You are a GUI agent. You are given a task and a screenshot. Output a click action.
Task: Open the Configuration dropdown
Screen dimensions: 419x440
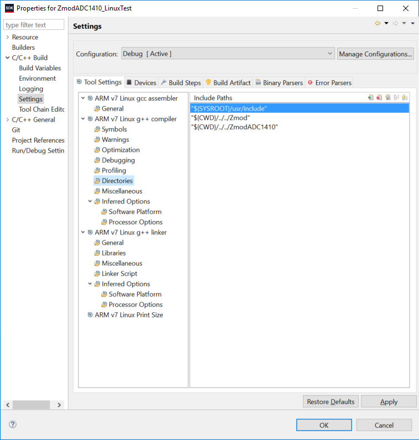[228, 54]
